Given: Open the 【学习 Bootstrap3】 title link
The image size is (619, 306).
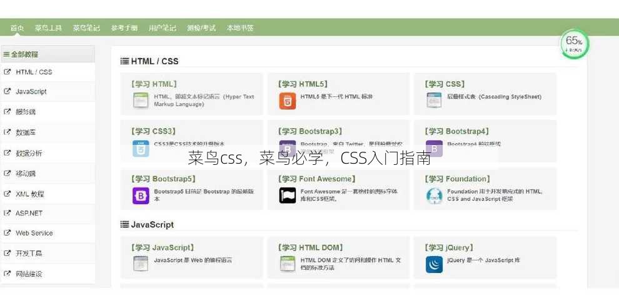Looking at the screenshot, I should tap(310, 131).
